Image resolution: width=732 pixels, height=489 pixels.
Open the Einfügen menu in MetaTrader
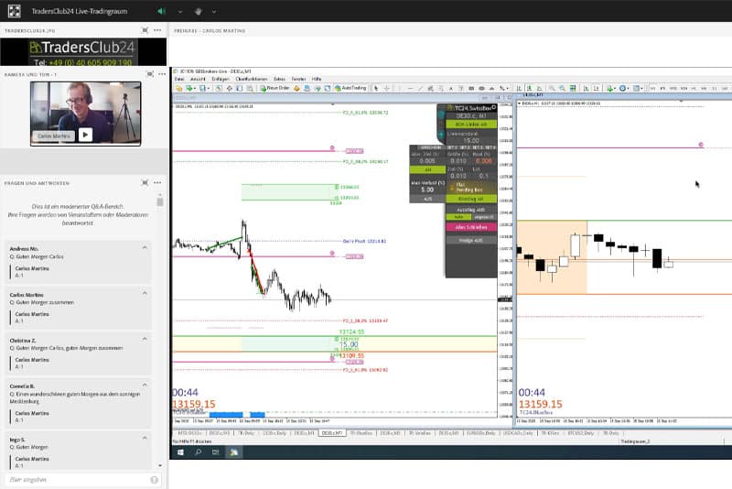(x=221, y=80)
